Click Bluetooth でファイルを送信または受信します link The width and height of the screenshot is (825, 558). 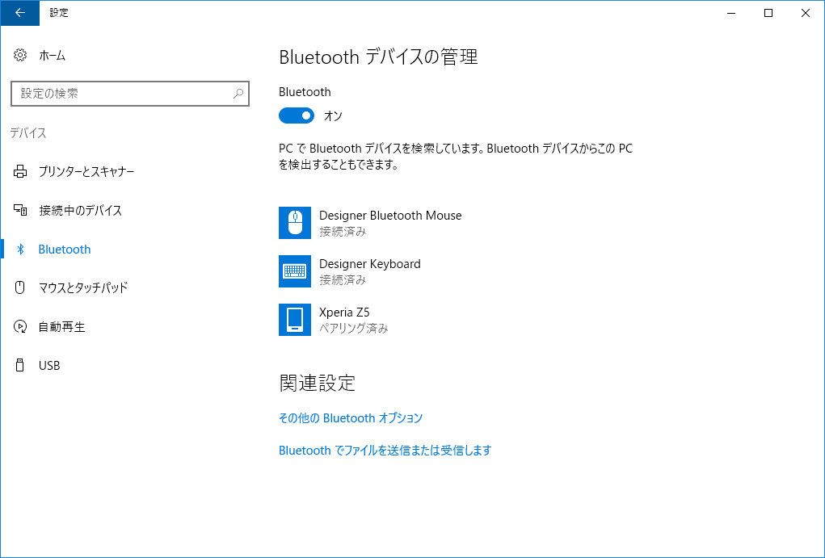coord(385,451)
